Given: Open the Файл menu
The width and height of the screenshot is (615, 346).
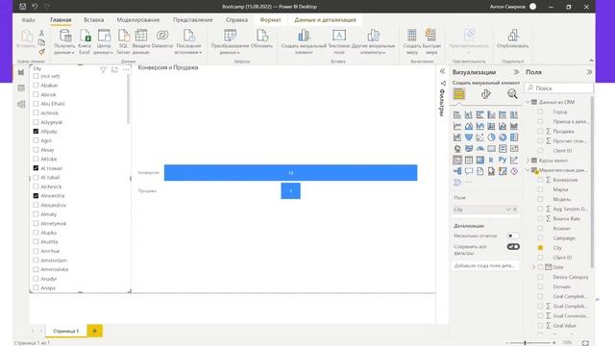Looking at the screenshot, I should coord(28,19).
